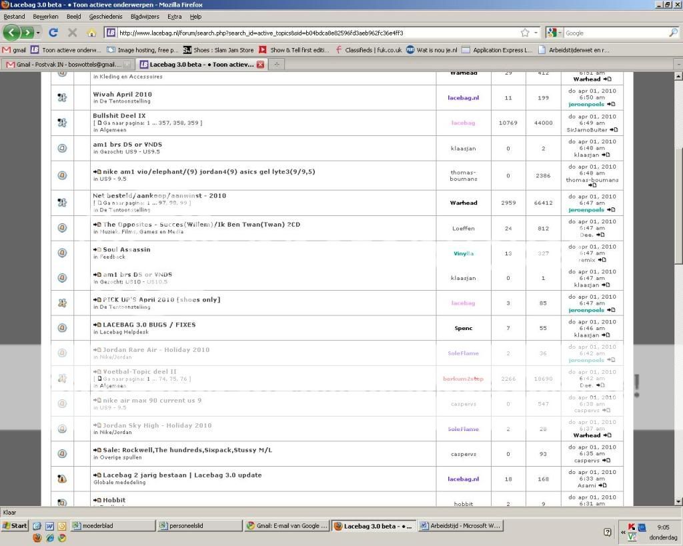Screen dimensions: 683x546
Task: Open the Geschiedenis menu
Action: click(105, 17)
